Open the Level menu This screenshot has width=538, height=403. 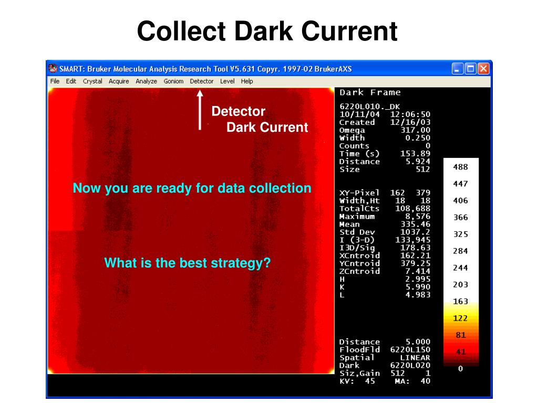pos(227,81)
